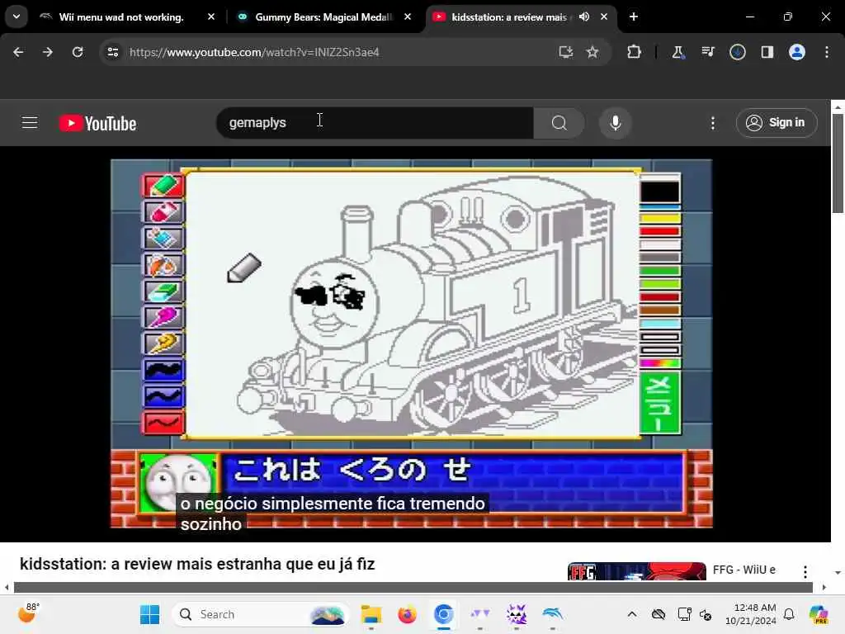The height and width of the screenshot is (634, 845).
Task: Choose the brown color swatch
Action: [x=660, y=310]
